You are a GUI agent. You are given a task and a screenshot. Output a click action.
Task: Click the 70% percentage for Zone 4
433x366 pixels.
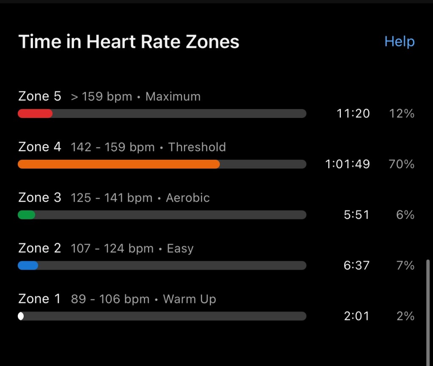coord(401,164)
